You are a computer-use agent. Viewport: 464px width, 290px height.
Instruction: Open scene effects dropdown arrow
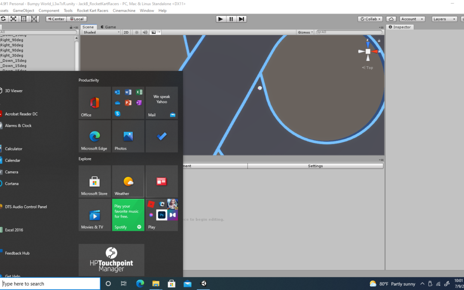(159, 32)
